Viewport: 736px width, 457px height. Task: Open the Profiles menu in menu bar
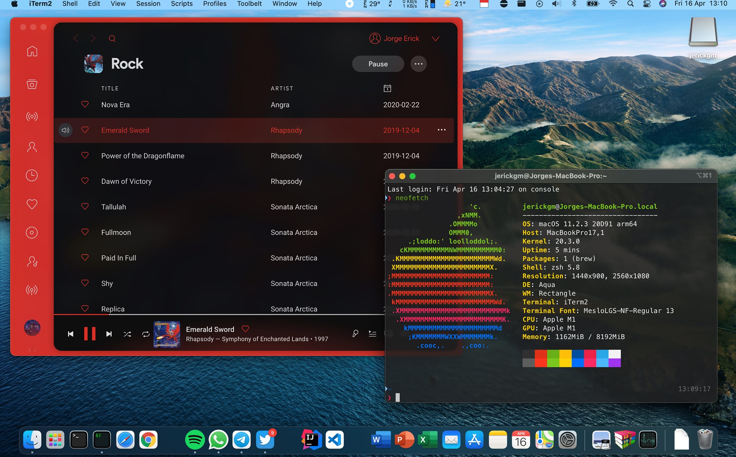[x=215, y=4]
